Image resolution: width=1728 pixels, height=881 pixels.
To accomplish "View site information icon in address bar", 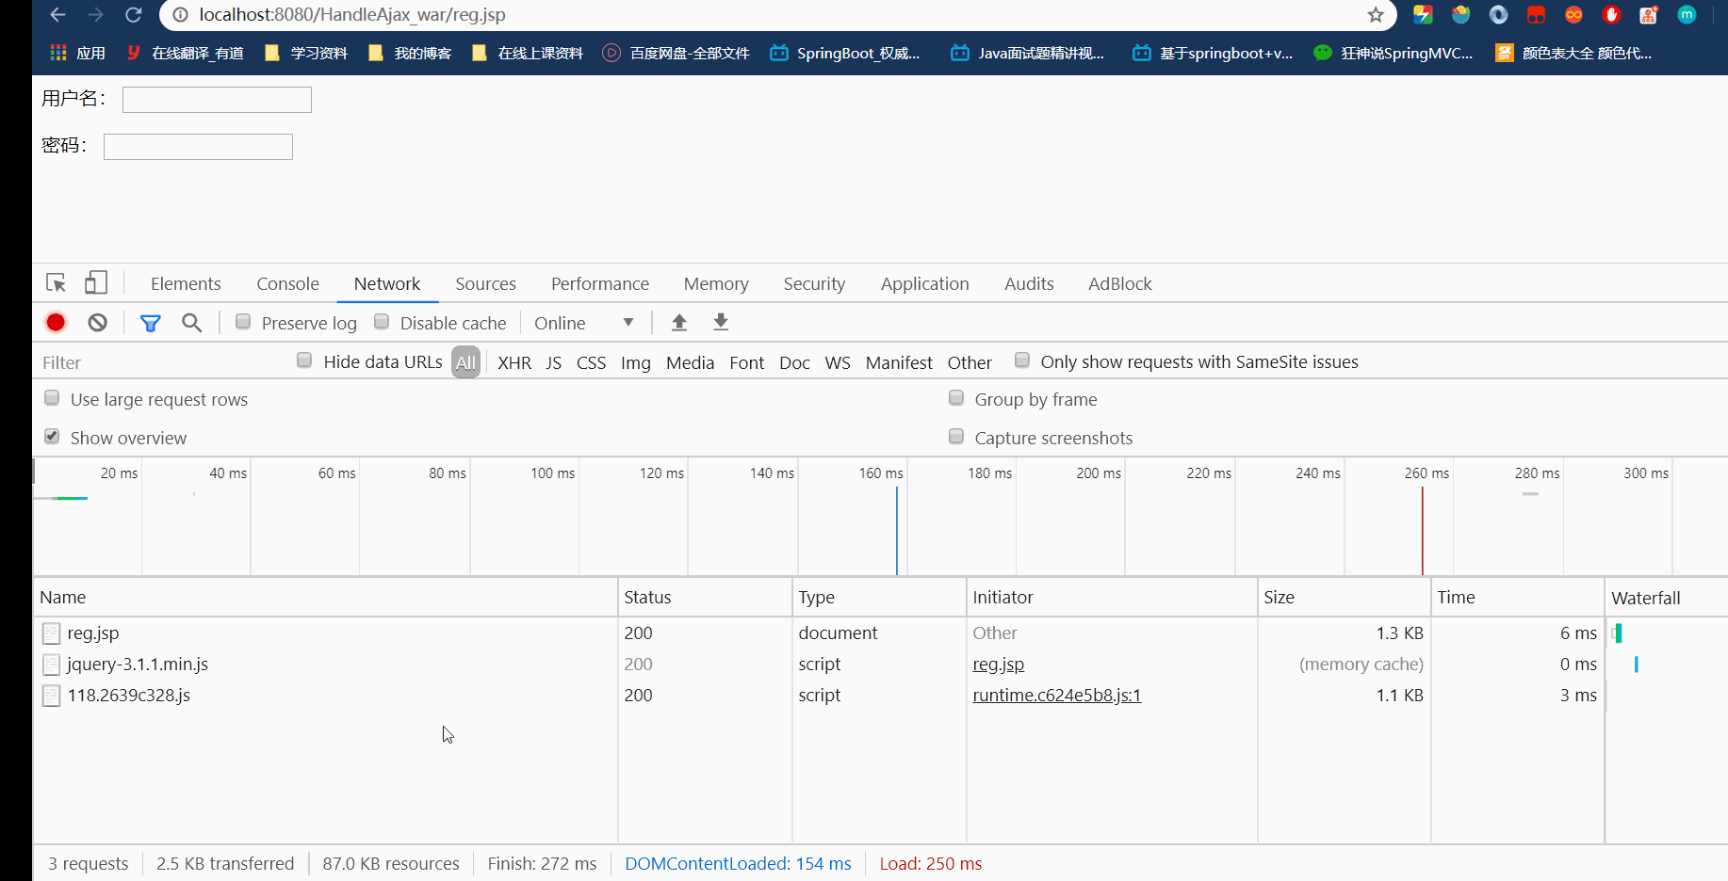I will click(x=180, y=15).
